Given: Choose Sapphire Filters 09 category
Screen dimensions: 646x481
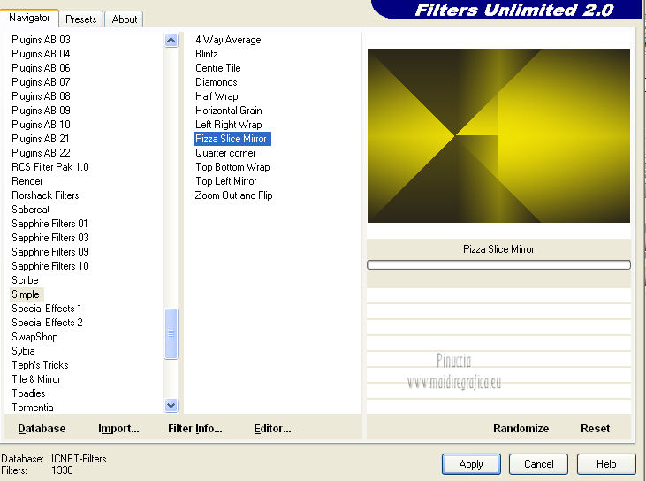Looking at the screenshot, I should pyautogui.click(x=49, y=251).
